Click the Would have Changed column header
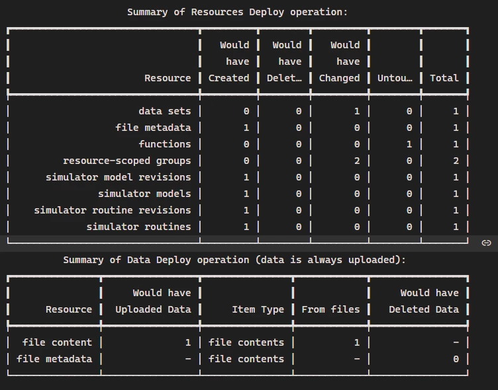 coord(339,61)
